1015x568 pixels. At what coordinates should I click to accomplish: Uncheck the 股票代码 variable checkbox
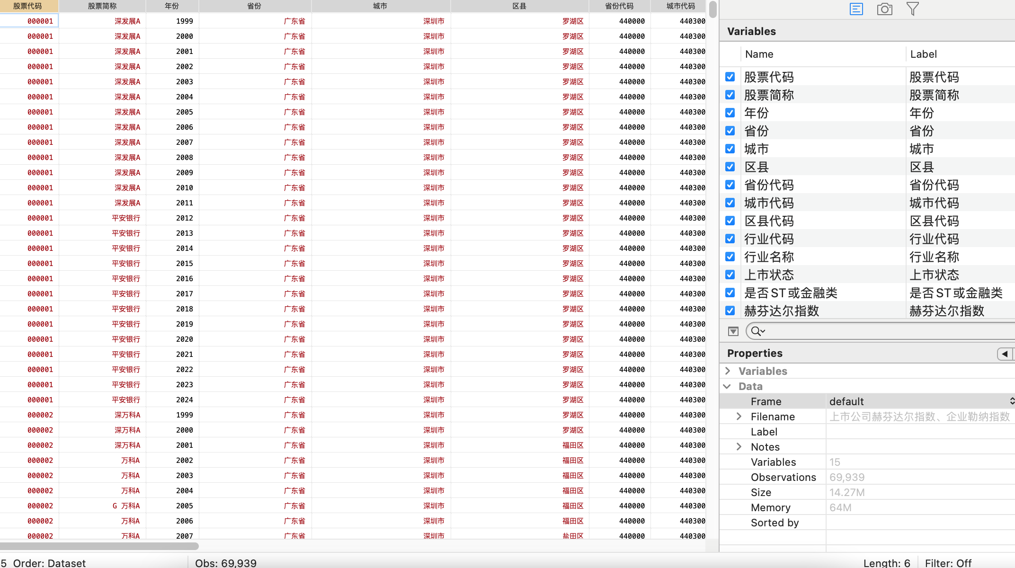pyautogui.click(x=730, y=77)
